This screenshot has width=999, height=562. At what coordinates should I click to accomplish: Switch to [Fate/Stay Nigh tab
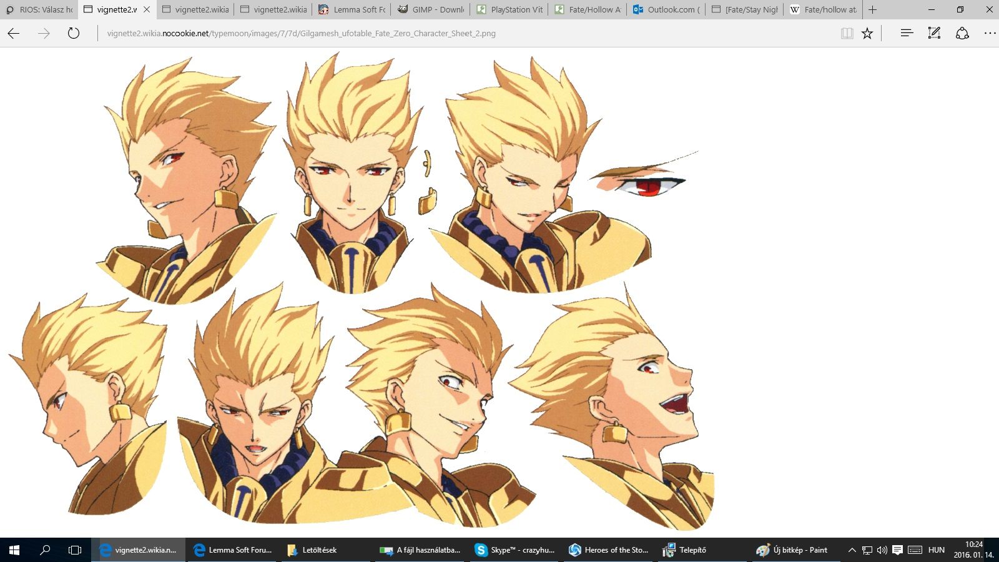[746, 9]
